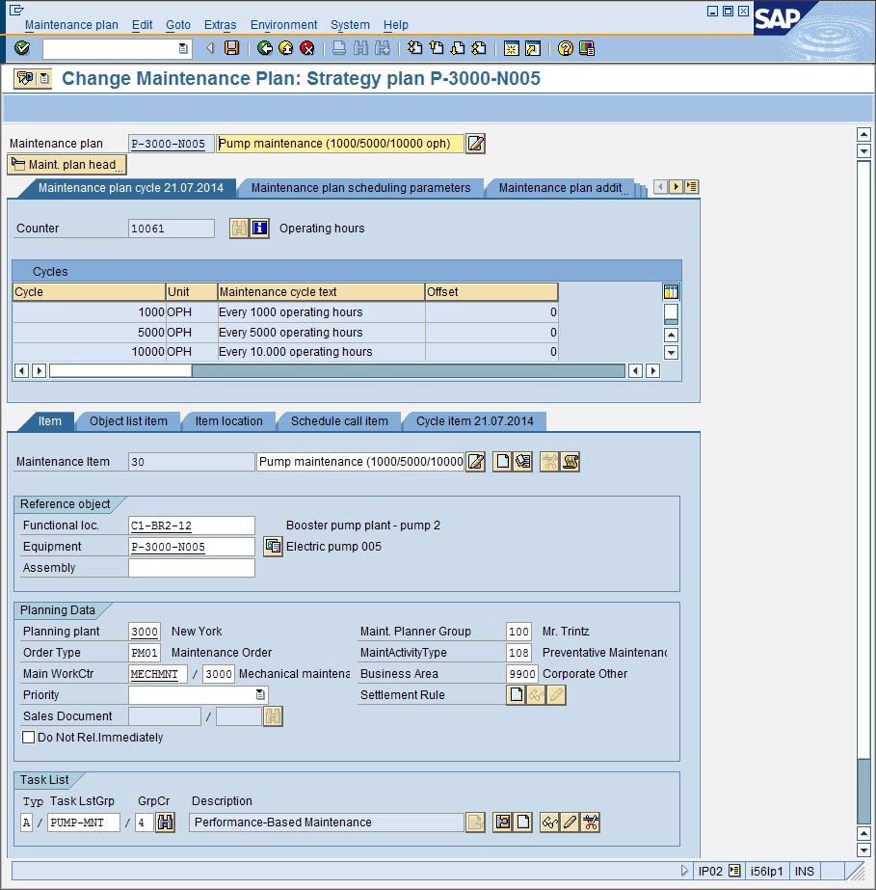876x890 pixels.
Task: Click the command field history dropdown
Action: coord(183,49)
